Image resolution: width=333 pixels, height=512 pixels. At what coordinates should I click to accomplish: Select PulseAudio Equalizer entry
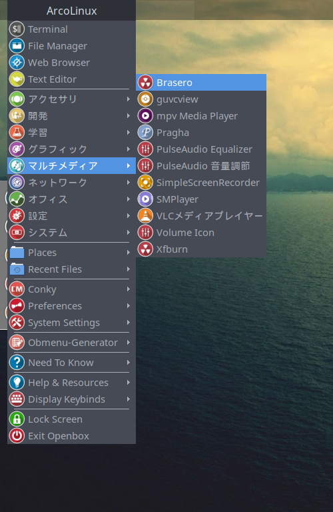pyautogui.click(x=201, y=149)
